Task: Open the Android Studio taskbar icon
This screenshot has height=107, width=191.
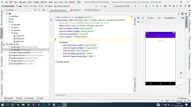Action: coord(64,105)
